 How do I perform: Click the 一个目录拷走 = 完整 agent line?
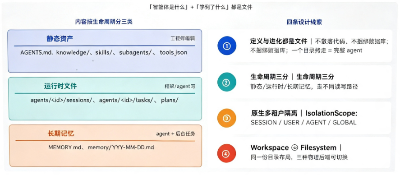tap(306, 50)
